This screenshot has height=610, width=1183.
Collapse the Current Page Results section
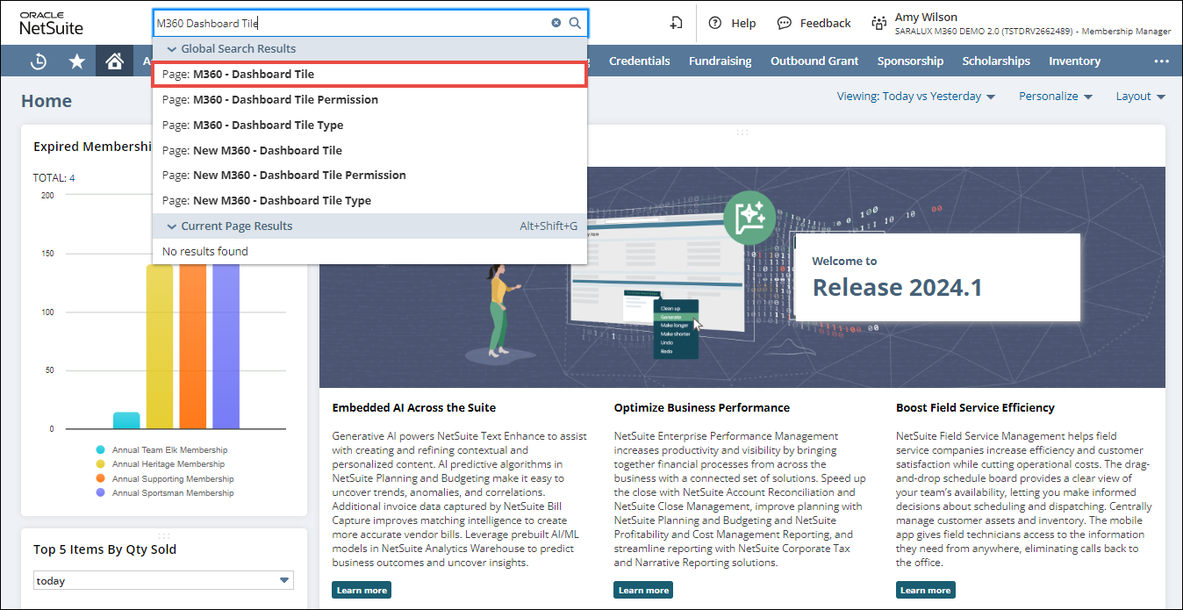(172, 226)
